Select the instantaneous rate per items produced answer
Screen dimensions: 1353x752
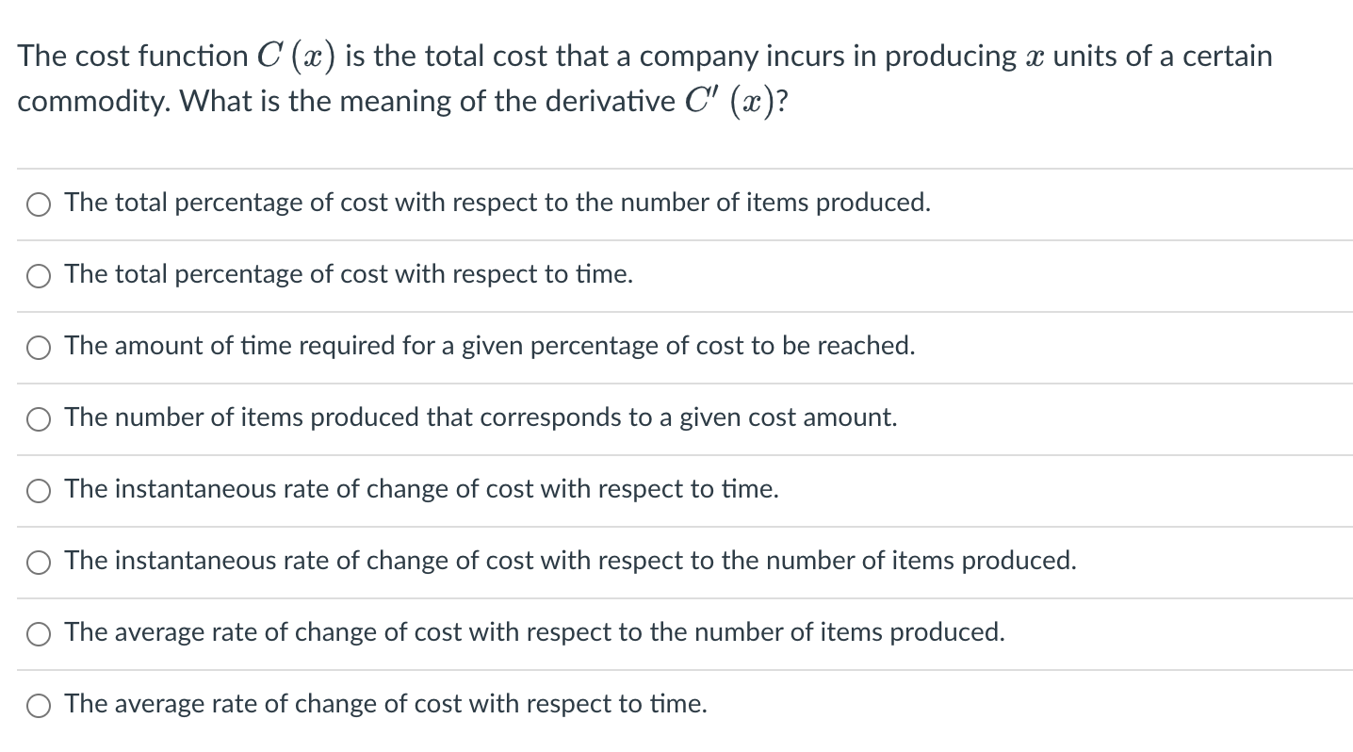pyautogui.click(x=38, y=562)
